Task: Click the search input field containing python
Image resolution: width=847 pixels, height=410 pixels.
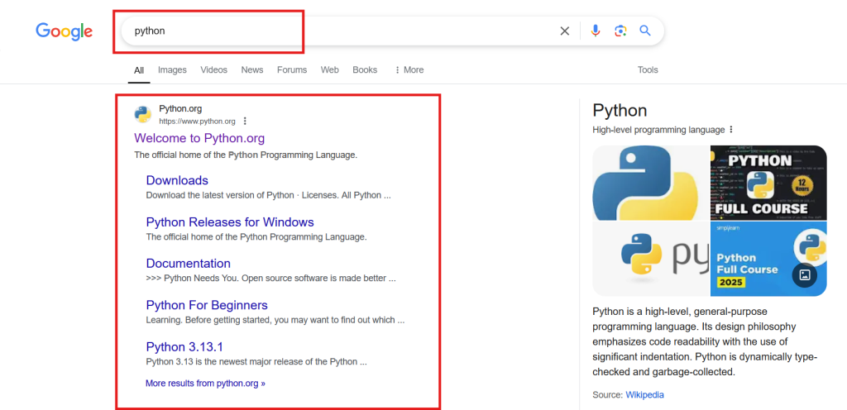Action: click(x=331, y=31)
